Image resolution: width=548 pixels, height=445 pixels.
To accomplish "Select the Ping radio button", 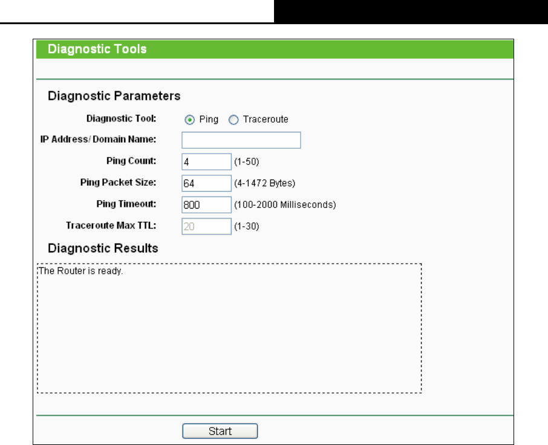I will [x=189, y=120].
